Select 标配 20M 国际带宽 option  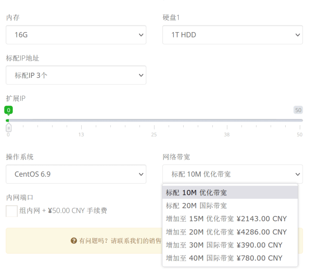coord(230,206)
